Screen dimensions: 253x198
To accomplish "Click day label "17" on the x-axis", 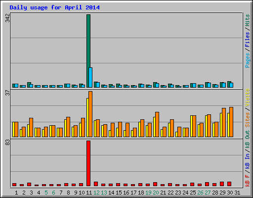I will pyautogui.click(x=133, y=193).
